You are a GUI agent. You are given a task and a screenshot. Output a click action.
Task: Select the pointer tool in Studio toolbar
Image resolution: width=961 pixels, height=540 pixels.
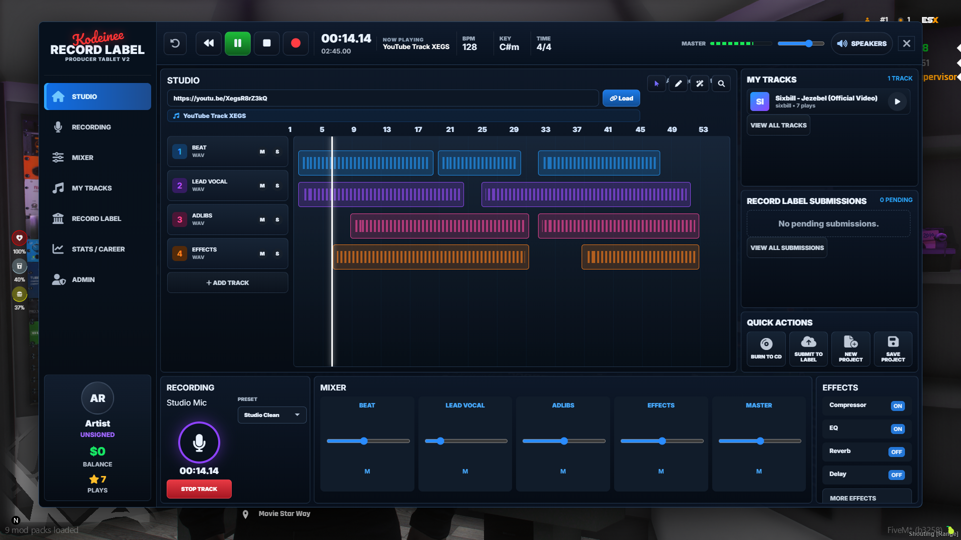(657, 83)
